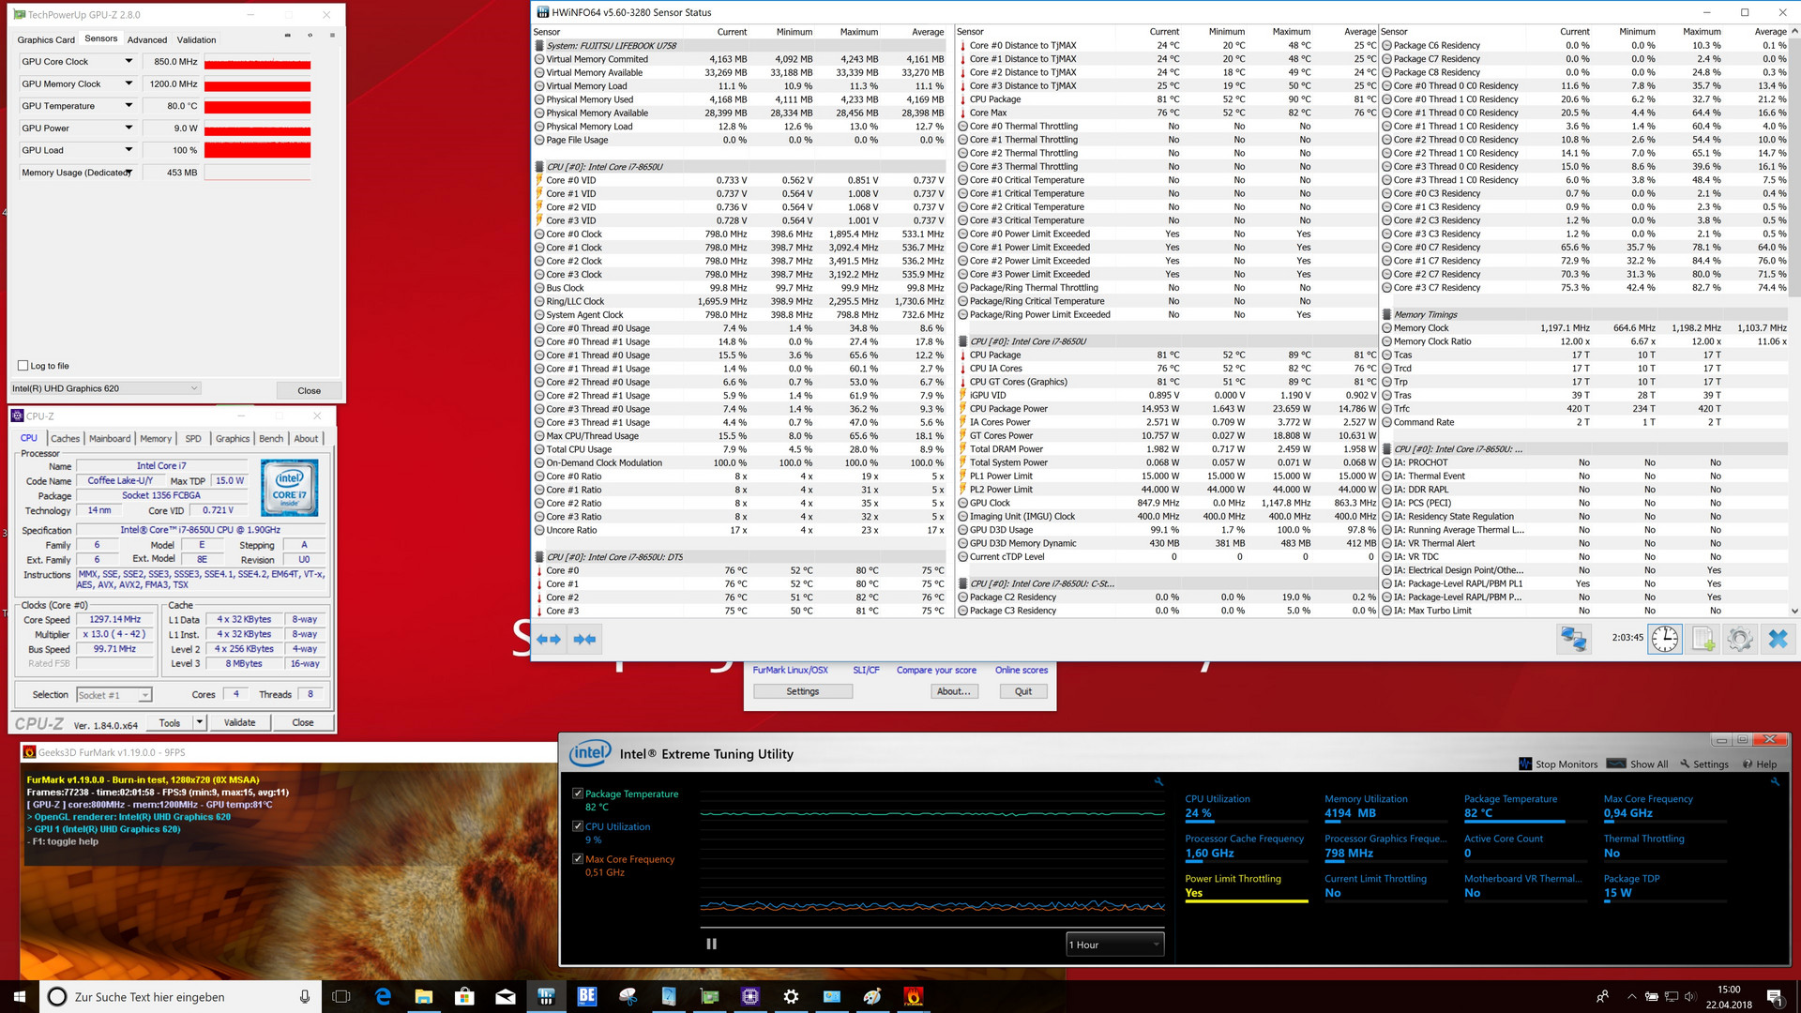The image size is (1801, 1013).
Task: Click wrench icon above XTU monitor tiles
Action: [x=1775, y=781]
